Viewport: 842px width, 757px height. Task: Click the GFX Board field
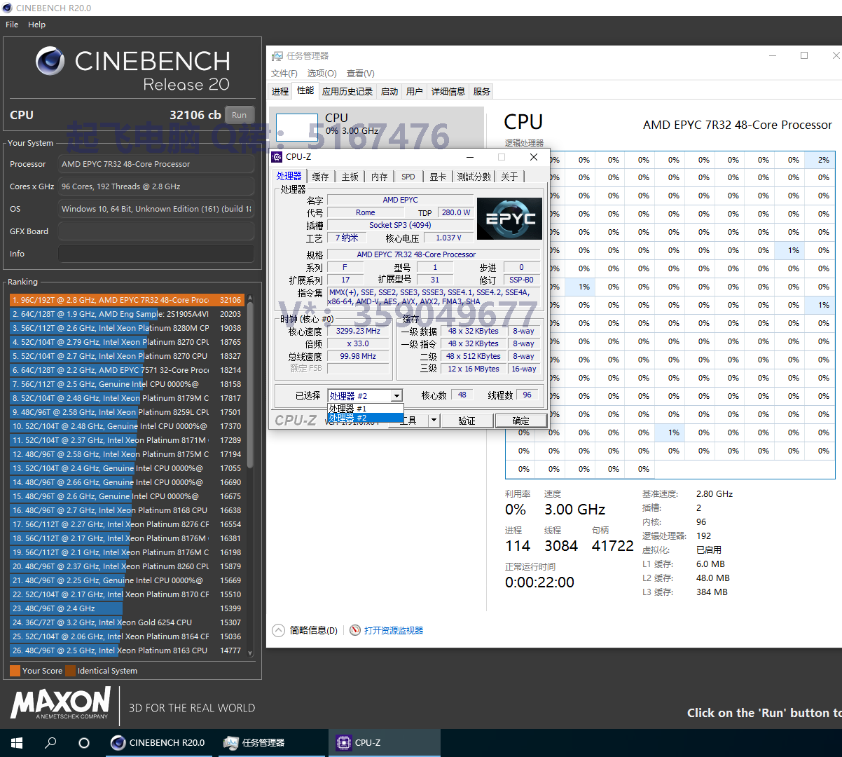(156, 231)
